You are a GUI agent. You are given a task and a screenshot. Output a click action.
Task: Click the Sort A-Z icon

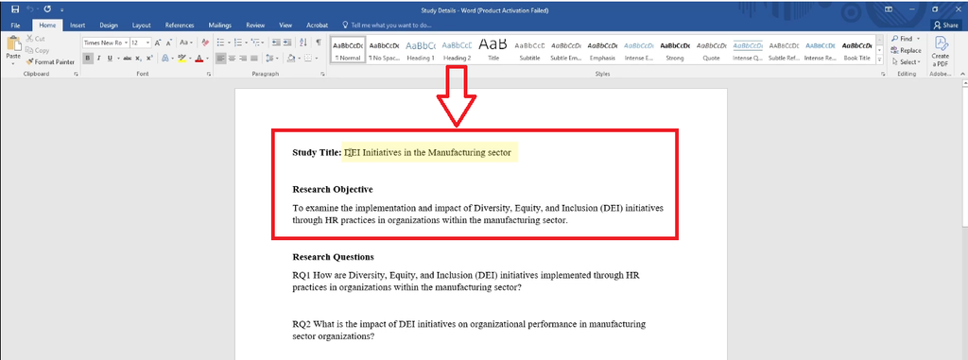(x=303, y=43)
